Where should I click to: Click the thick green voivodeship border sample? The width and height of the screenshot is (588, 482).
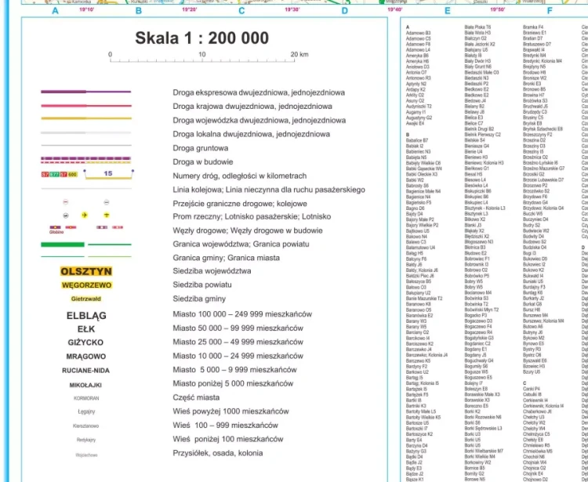point(63,244)
